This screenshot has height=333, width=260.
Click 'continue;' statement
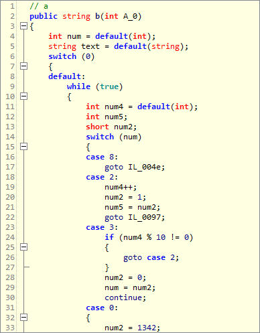coord(125,297)
